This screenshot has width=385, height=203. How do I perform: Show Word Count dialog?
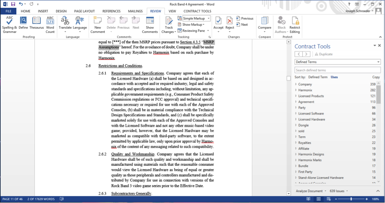click(50, 25)
